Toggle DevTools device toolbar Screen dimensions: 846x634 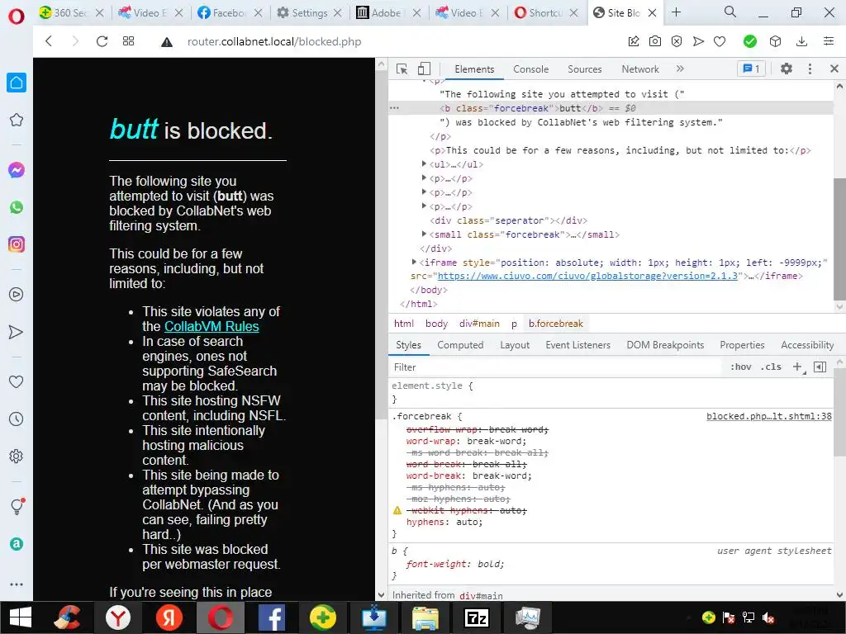[x=424, y=69]
